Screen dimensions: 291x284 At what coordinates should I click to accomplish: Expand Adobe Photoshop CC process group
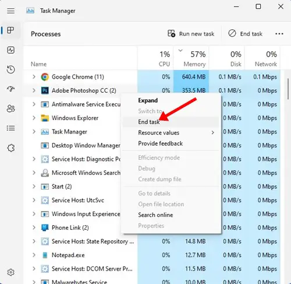pos(34,90)
